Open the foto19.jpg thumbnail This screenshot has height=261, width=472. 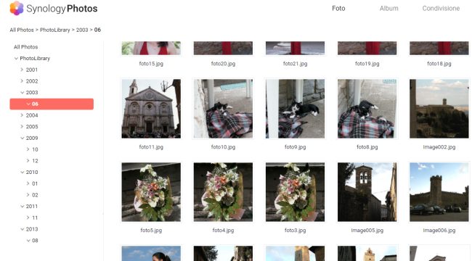click(x=367, y=48)
